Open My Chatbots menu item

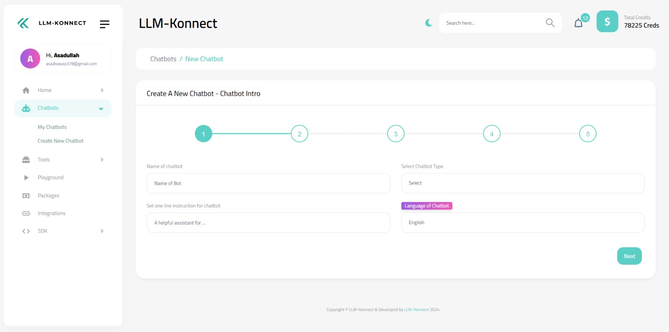click(x=52, y=127)
